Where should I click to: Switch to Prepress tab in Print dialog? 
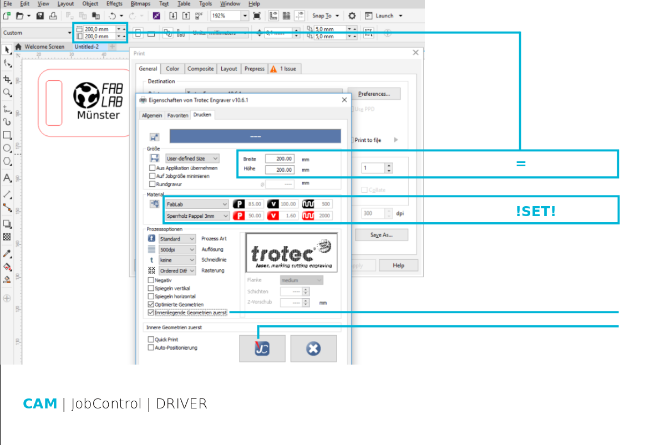pyautogui.click(x=254, y=69)
